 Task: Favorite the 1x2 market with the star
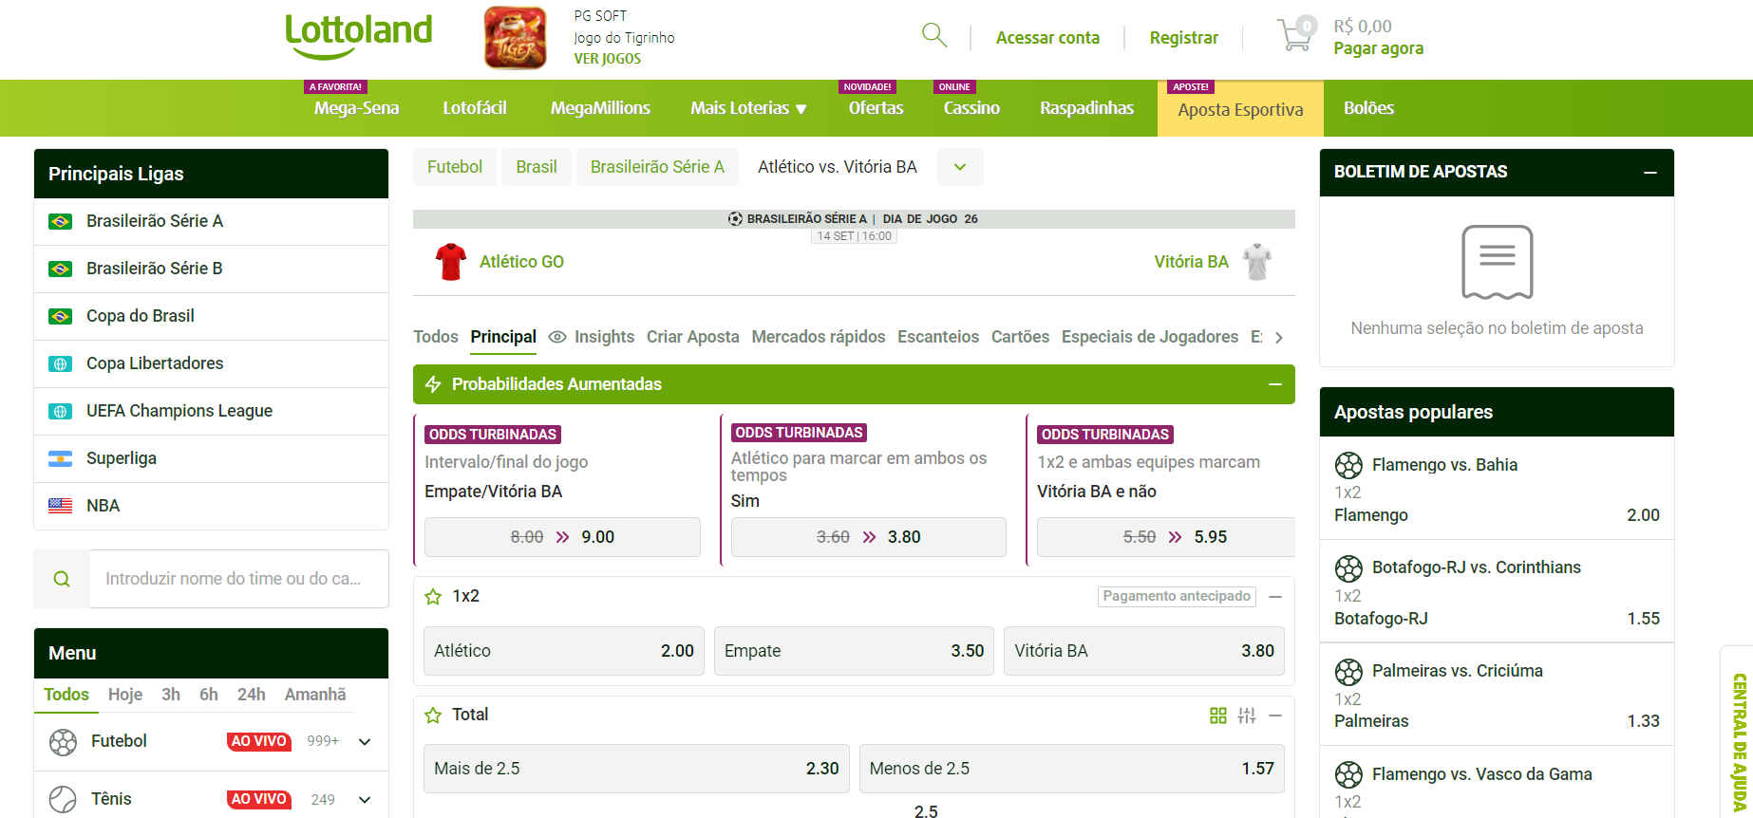433,596
